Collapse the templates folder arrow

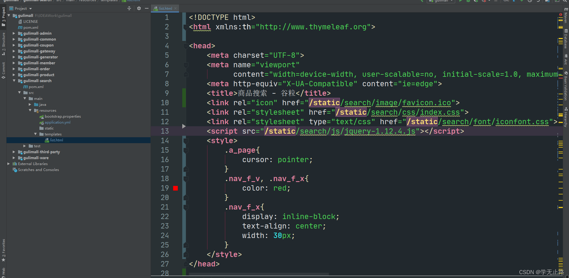pos(35,134)
